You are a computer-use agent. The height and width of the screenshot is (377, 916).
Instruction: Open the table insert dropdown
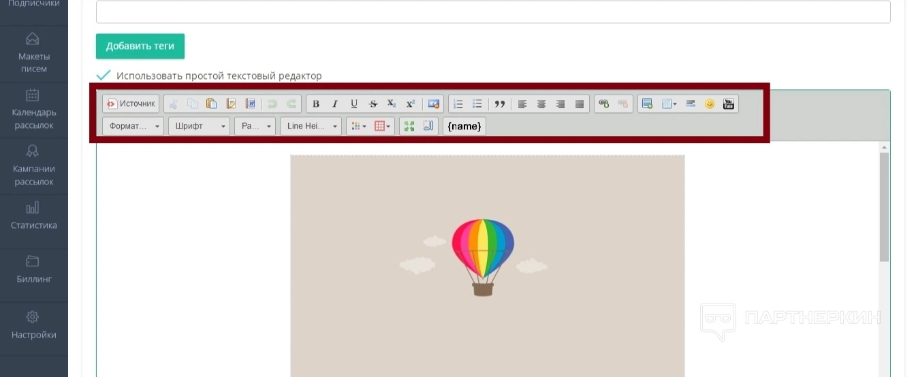669,104
